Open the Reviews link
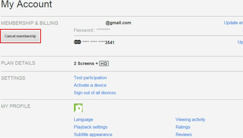The height and width of the screenshot is (138, 243). (184, 135)
